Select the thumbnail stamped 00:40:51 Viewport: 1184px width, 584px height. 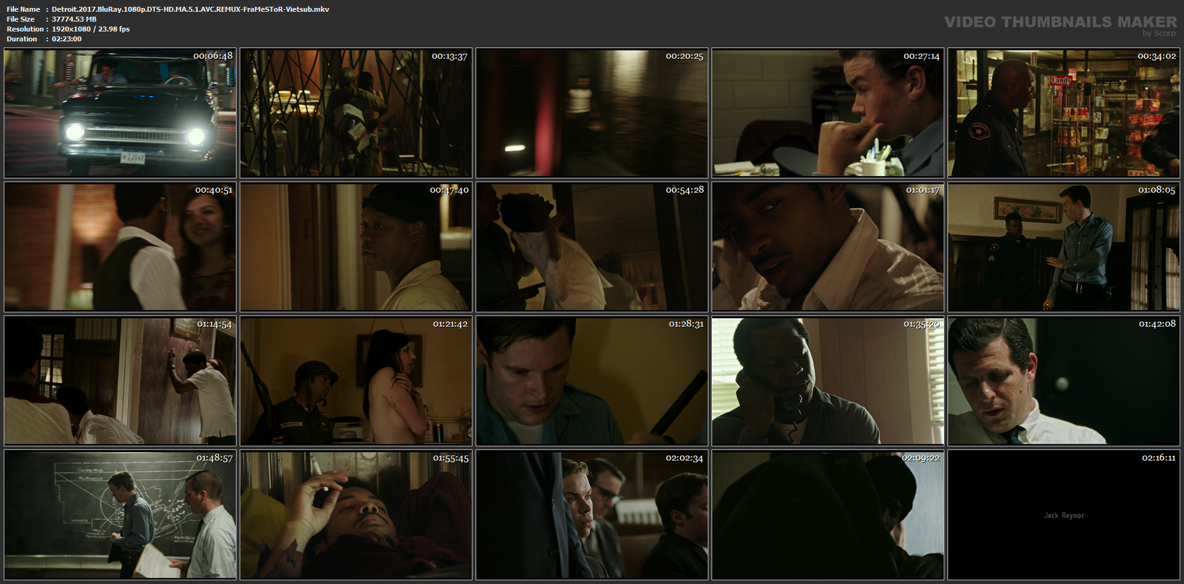120,247
